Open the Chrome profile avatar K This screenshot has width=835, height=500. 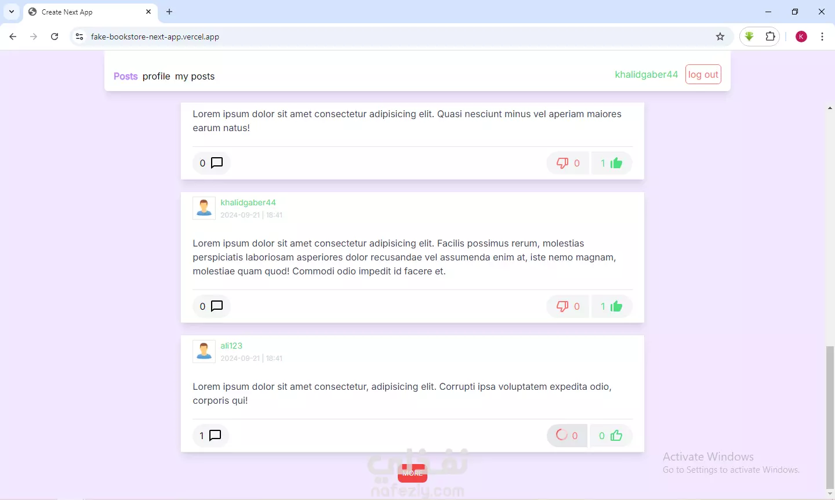coord(801,37)
